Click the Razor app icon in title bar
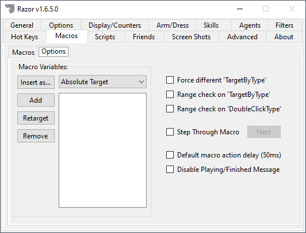Viewport: 306px width, 233px height. point(10,9)
